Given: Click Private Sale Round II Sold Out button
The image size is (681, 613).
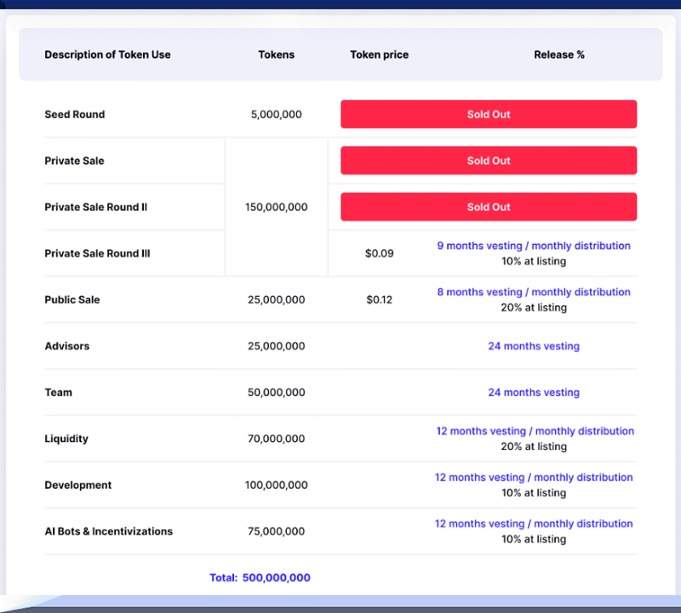Looking at the screenshot, I should pyautogui.click(x=489, y=207).
